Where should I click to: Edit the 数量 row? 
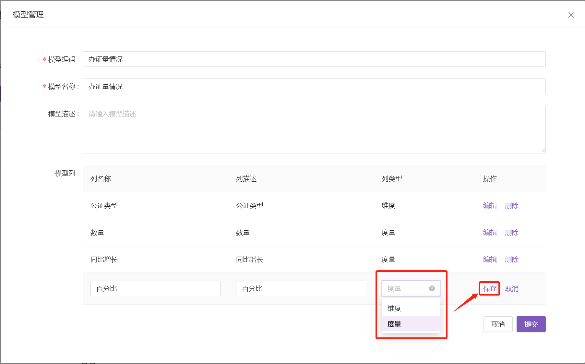490,233
